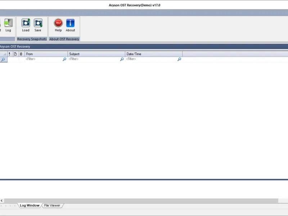The image size is (288, 216).
Task: Open the Help button
Action: pyautogui.click(x=58, y=25)
